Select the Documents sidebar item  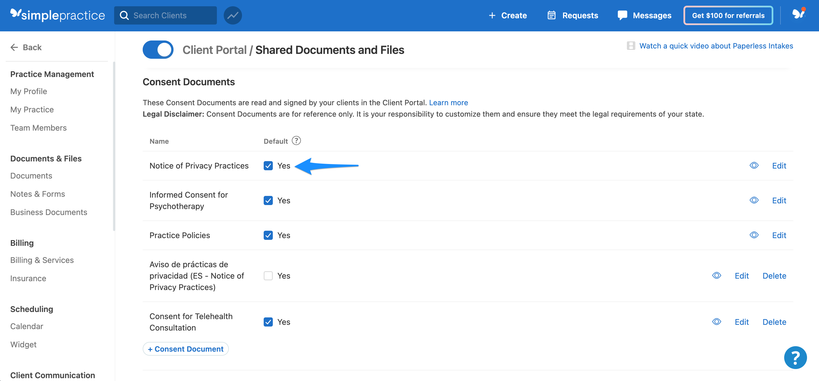click(x=31, y=175)
